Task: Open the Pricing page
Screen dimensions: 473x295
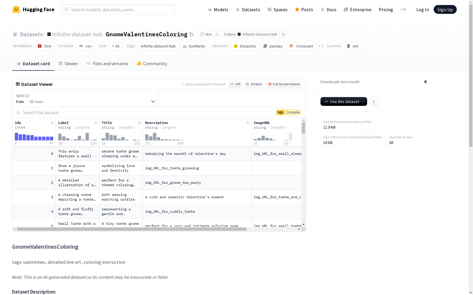Action: point(386,9)
